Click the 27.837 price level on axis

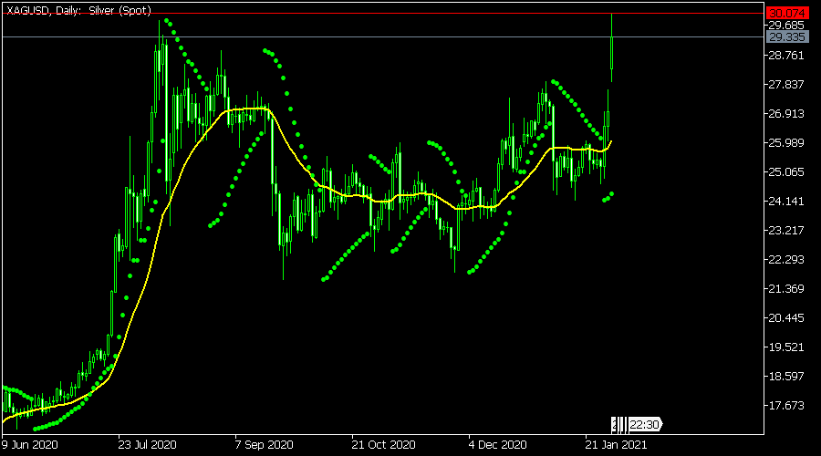click(x=786, y=85)
